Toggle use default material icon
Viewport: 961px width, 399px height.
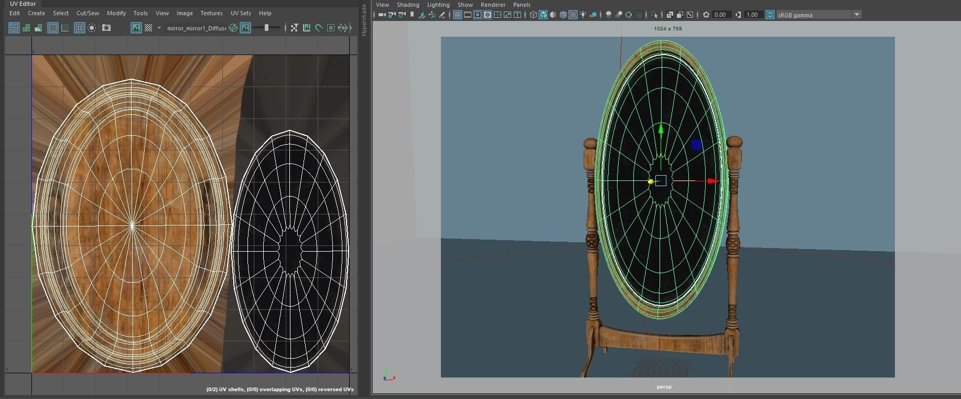[553, 15]
